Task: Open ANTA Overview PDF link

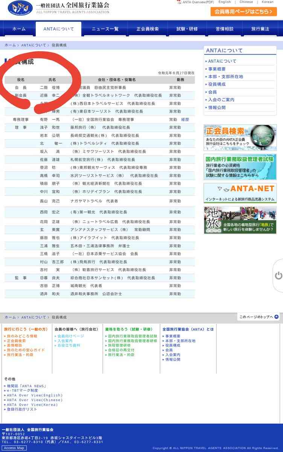Action: tap(198, 2)
